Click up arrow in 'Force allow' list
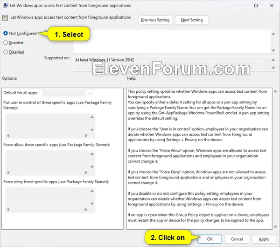This screenshot has height=247, width=280. [92, 154]
